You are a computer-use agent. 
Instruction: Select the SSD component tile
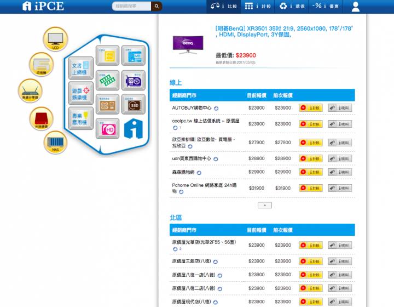134,104
